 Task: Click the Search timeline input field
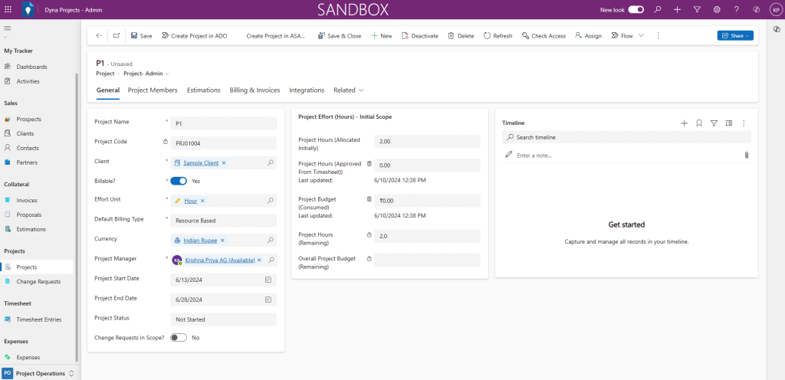pyautogui.click(x=629, y=137)
